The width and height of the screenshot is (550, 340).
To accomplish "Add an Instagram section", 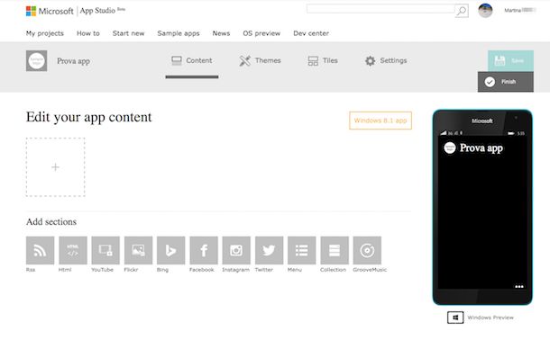I will tap(236, 250).
